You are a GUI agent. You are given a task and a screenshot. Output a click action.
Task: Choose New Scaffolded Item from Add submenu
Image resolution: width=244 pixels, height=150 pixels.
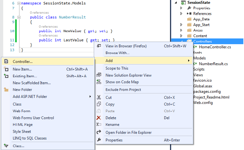[32, 83]
